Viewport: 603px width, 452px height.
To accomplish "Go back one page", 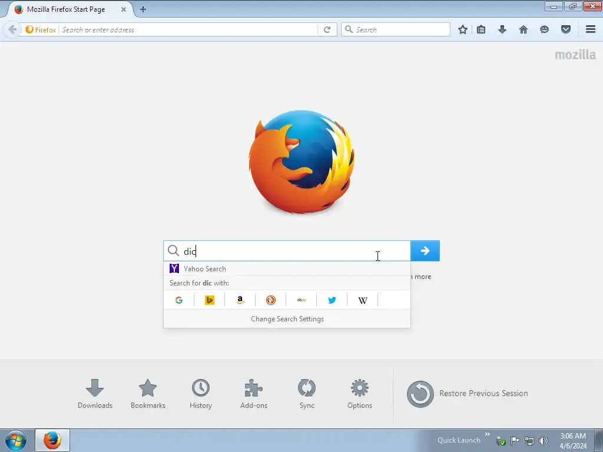I will 12,29.
